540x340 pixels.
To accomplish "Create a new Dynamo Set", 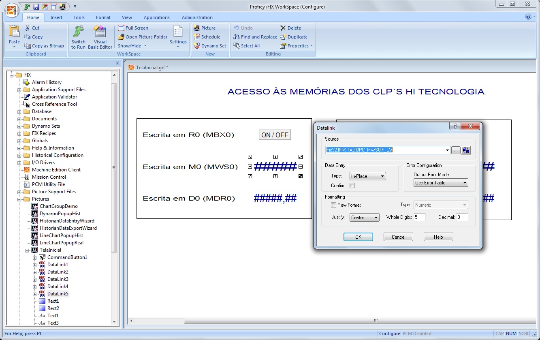I will point(210,46).
